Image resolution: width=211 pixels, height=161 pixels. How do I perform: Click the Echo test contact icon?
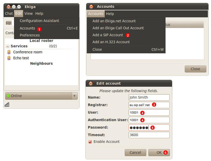tap(9, 58)
